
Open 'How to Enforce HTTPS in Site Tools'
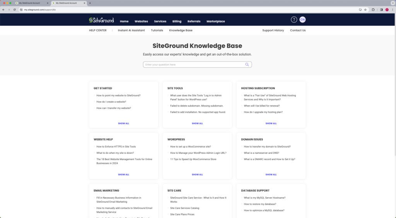[116, 147]
